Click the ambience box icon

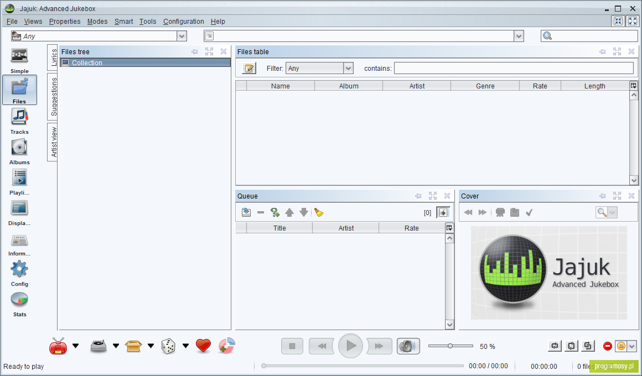point(133,346)
